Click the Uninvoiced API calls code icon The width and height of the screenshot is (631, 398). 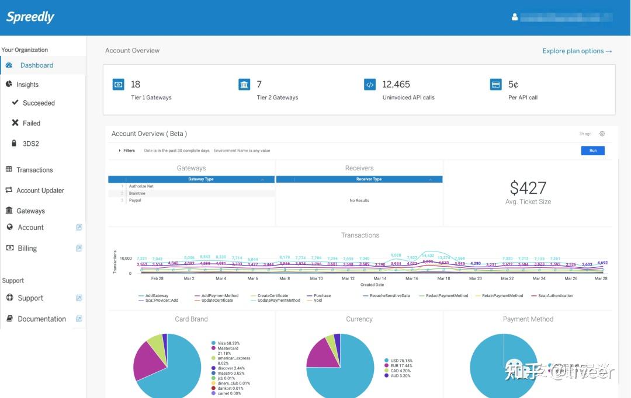click(x=370, y=85)
